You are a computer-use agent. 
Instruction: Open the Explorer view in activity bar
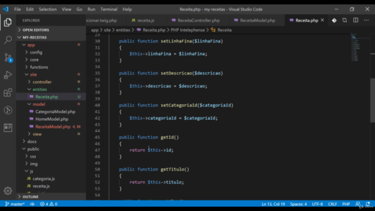[8, 22]
